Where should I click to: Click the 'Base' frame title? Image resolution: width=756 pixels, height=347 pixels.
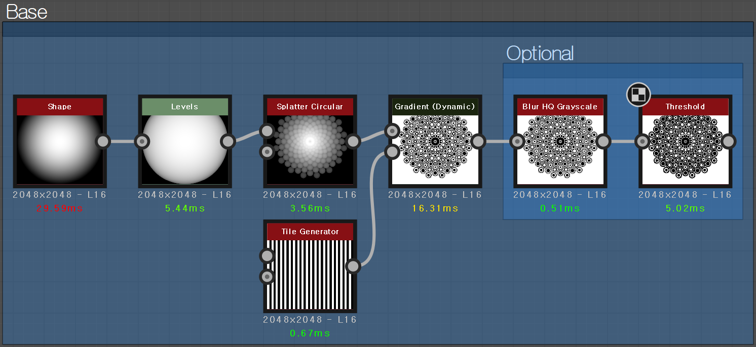[27, 12]
